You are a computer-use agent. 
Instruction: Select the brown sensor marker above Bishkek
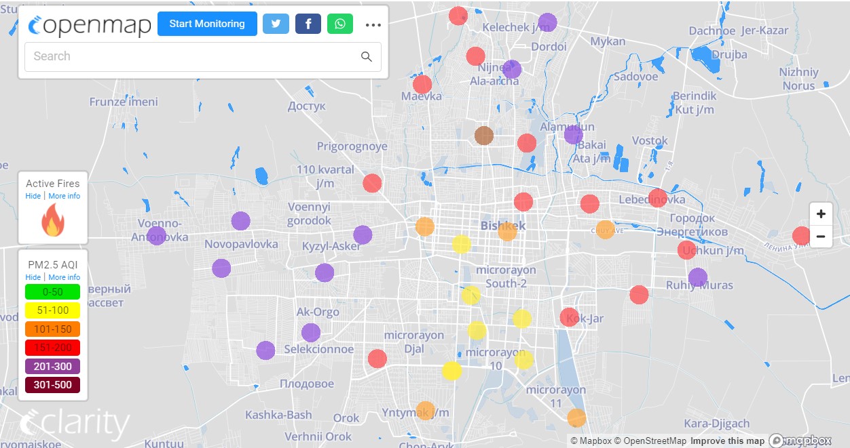(484, 136)
